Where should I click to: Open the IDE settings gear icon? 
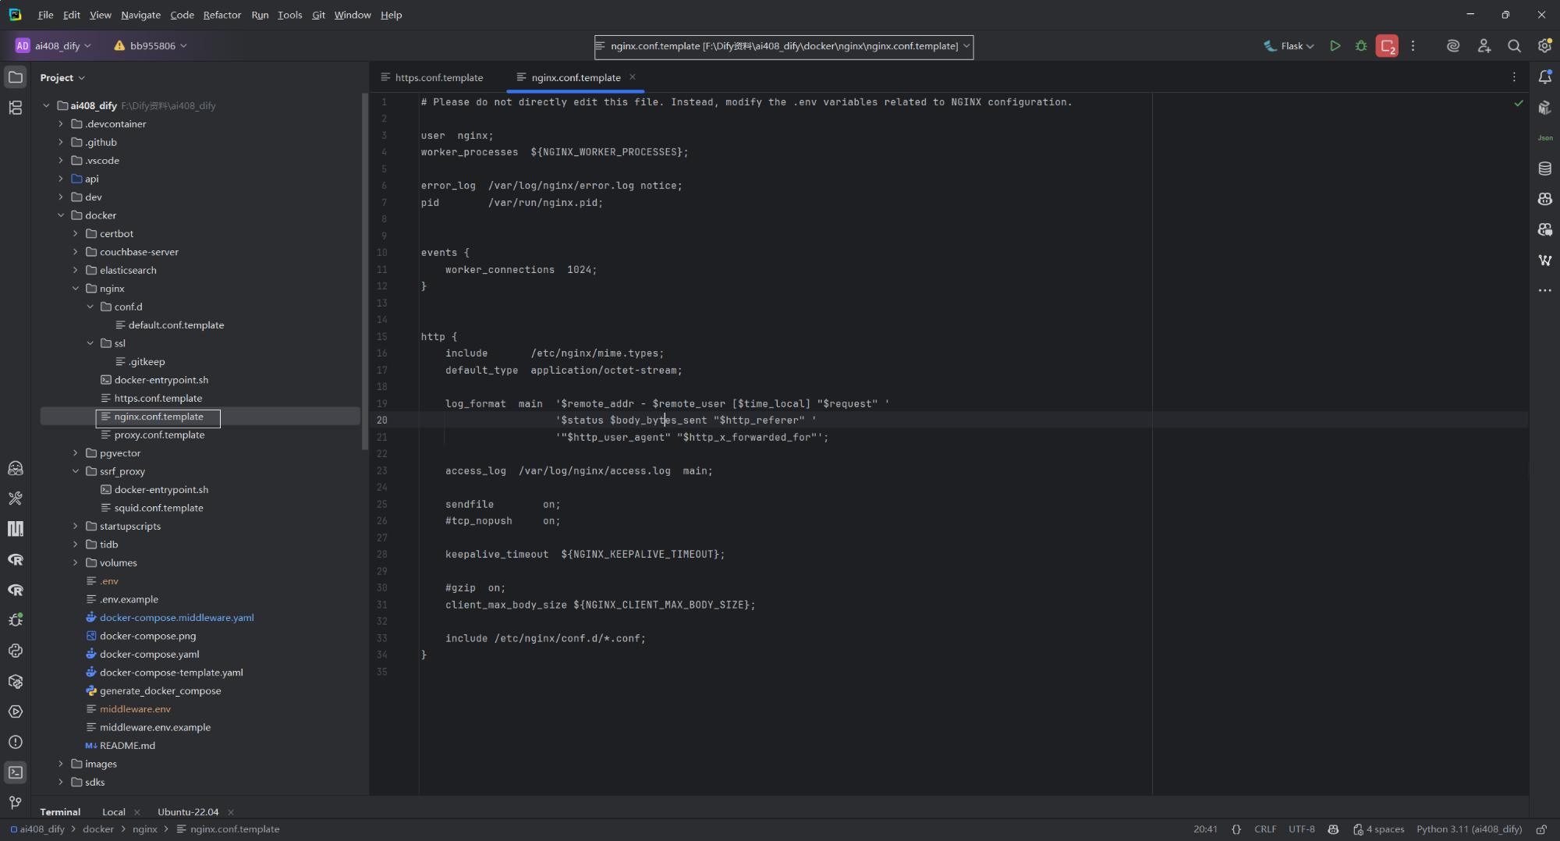1544,46
